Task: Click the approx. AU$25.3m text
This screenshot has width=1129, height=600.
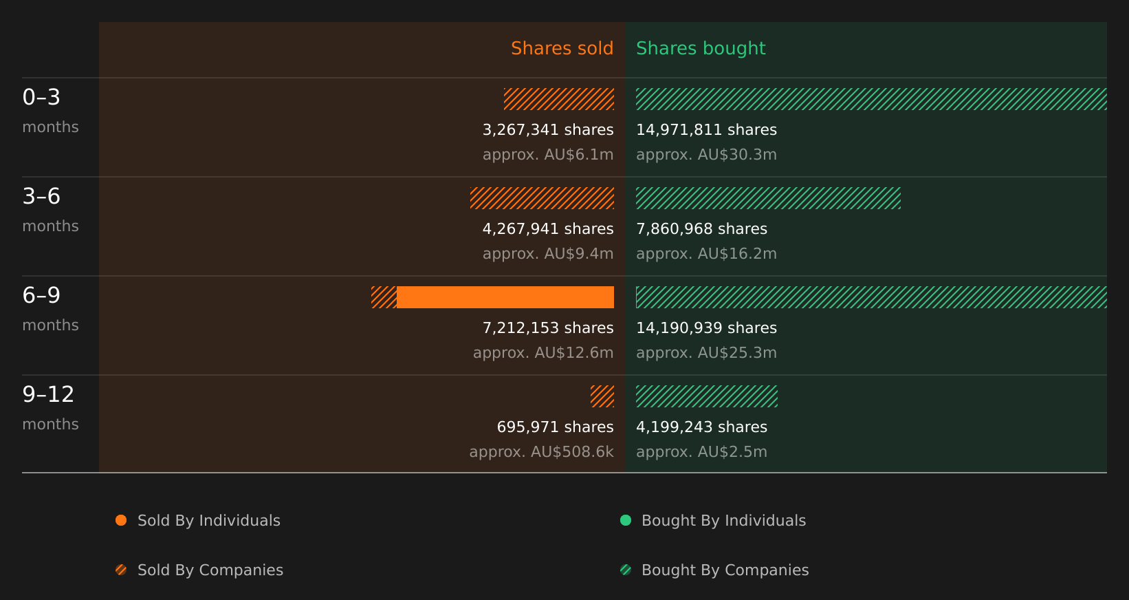Action: 706,353
